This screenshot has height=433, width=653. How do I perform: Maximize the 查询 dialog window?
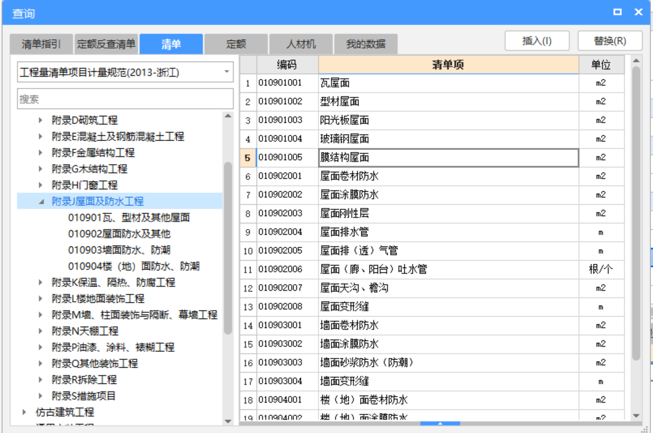[617, 12]
